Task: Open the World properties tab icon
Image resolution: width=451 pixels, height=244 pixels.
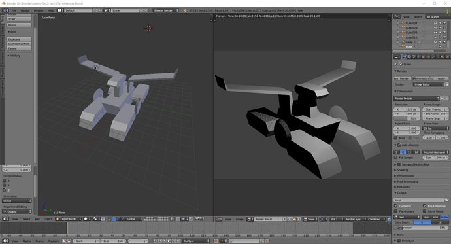Action: point(419,57)
